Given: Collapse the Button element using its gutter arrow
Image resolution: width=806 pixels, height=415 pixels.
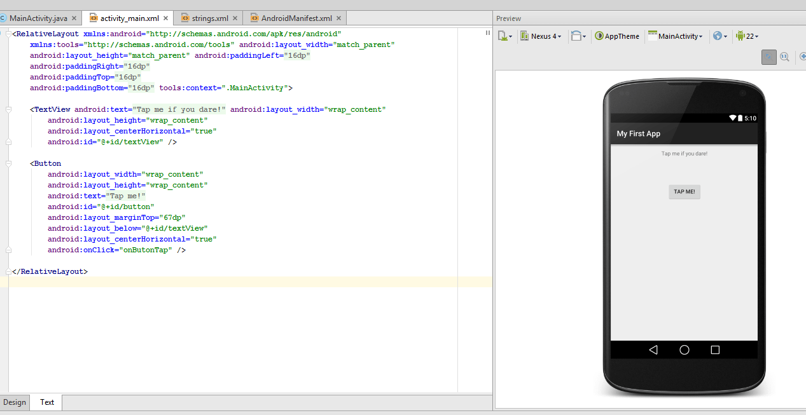Looking at the screenshot, I should pyautogui.click(x=8, y=163).
